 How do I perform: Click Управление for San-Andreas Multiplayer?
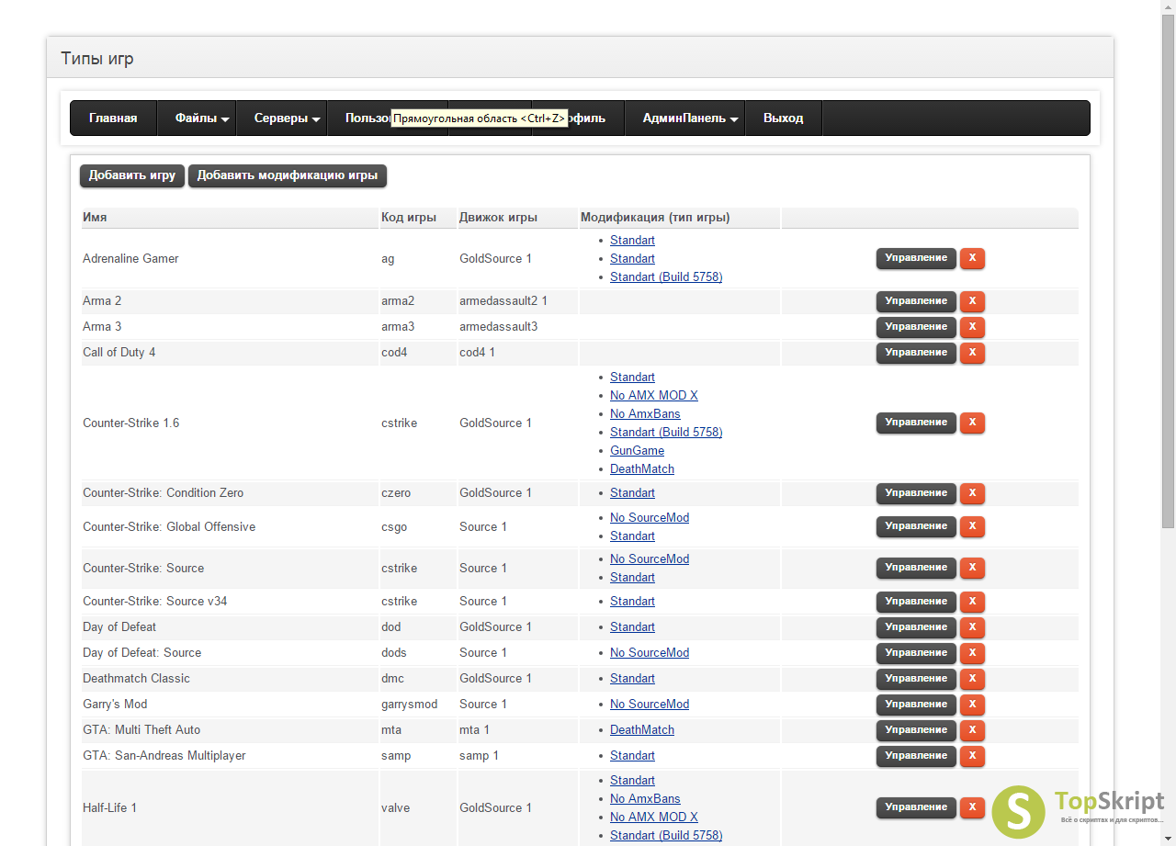click(x=916, y=756)
